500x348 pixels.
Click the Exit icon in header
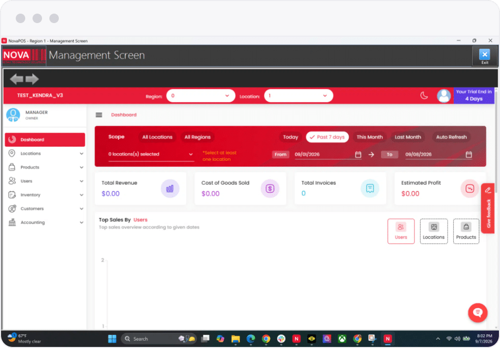point(484,56)
